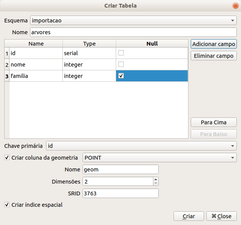Expand the Chave primária dropdown
The height and width of the screenshot is (225, 241).
[x=141, y=146]
